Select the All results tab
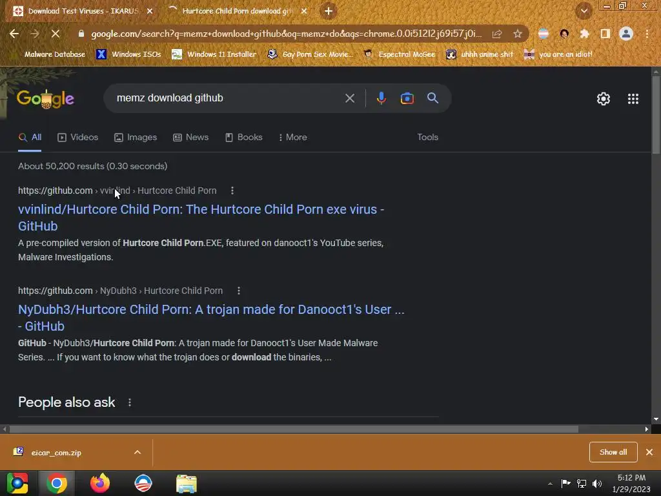 pos(30,137)
